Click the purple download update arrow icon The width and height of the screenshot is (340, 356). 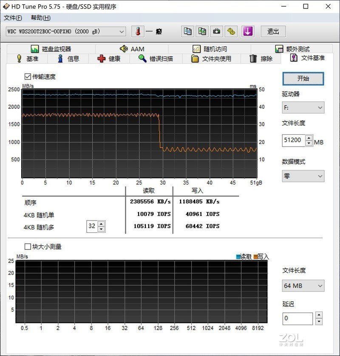(247, 31)
